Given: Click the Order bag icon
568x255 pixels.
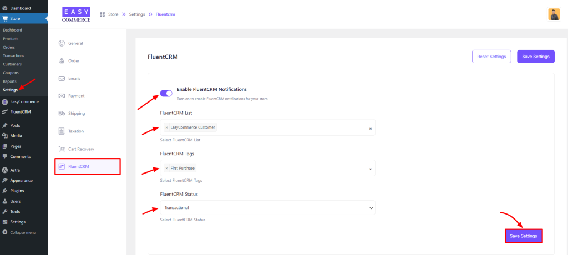Looking at the screenshot, I should click(62, 61).
